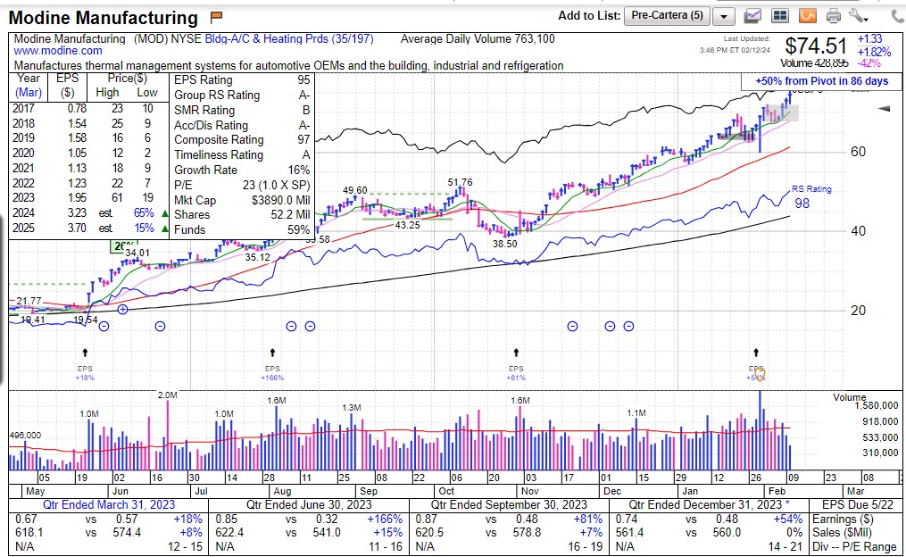Switch to the multi-panel grid layout icon
This screenshot has width=906, height=557.
(780, 15)
